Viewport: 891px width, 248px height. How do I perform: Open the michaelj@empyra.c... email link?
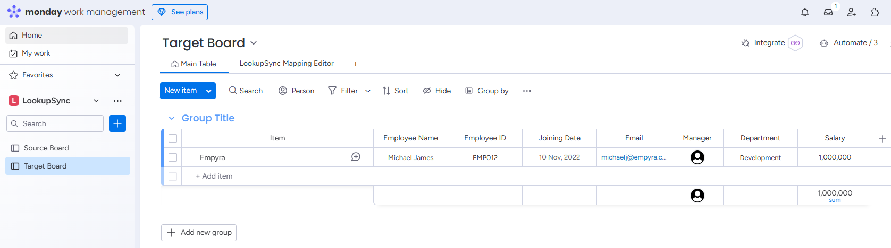pos(634,157)
